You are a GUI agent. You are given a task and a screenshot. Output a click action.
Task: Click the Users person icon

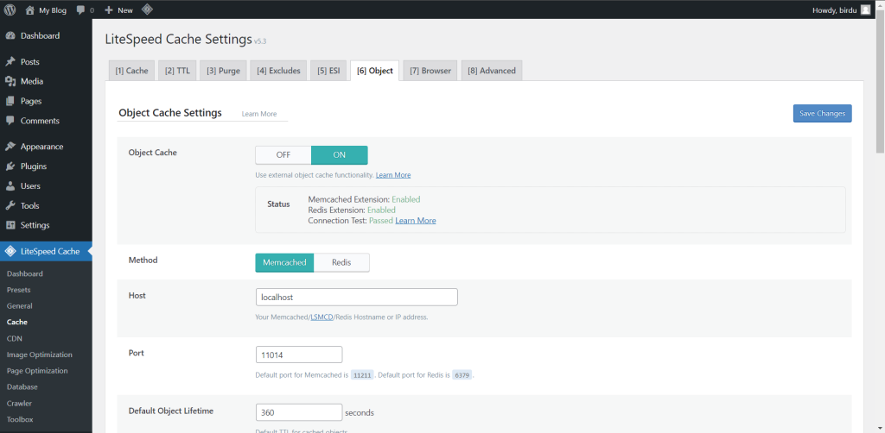[10, 186]
